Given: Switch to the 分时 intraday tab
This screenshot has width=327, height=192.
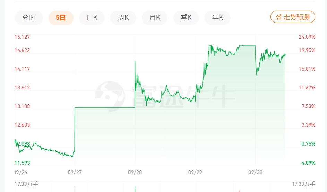Looking at the screenshot, I should point(29,18).
